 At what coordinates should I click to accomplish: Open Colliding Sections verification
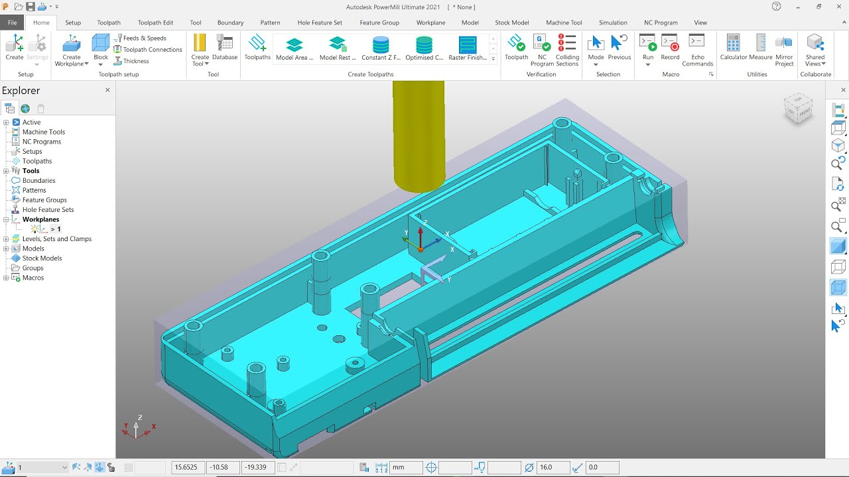(567, 50)
